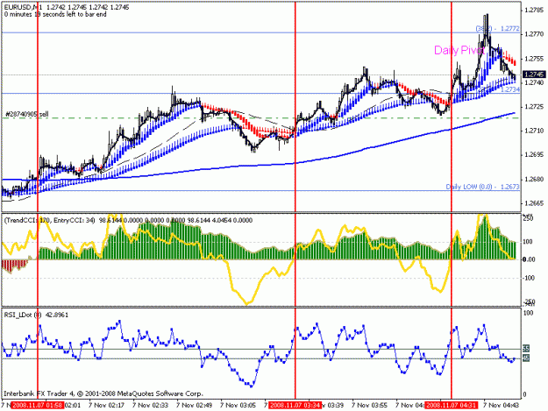The width and height of the screenshot is (548, 411).
Task: Click the 1.2785 price axis value
Action: (534, 11)
